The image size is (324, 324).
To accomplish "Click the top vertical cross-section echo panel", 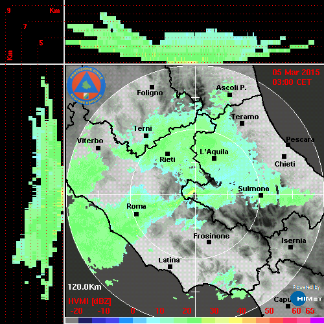I will point(194,32).
